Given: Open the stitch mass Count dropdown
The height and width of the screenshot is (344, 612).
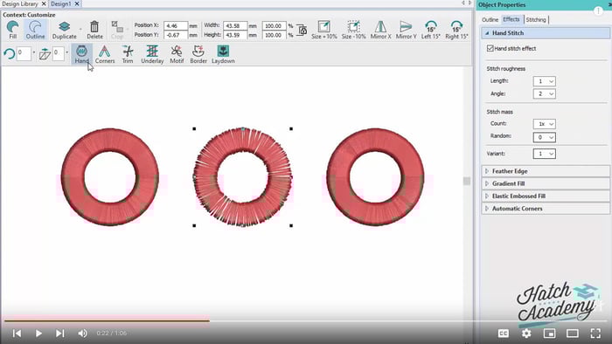Looking at the screenshot, I should pos(544,124).
